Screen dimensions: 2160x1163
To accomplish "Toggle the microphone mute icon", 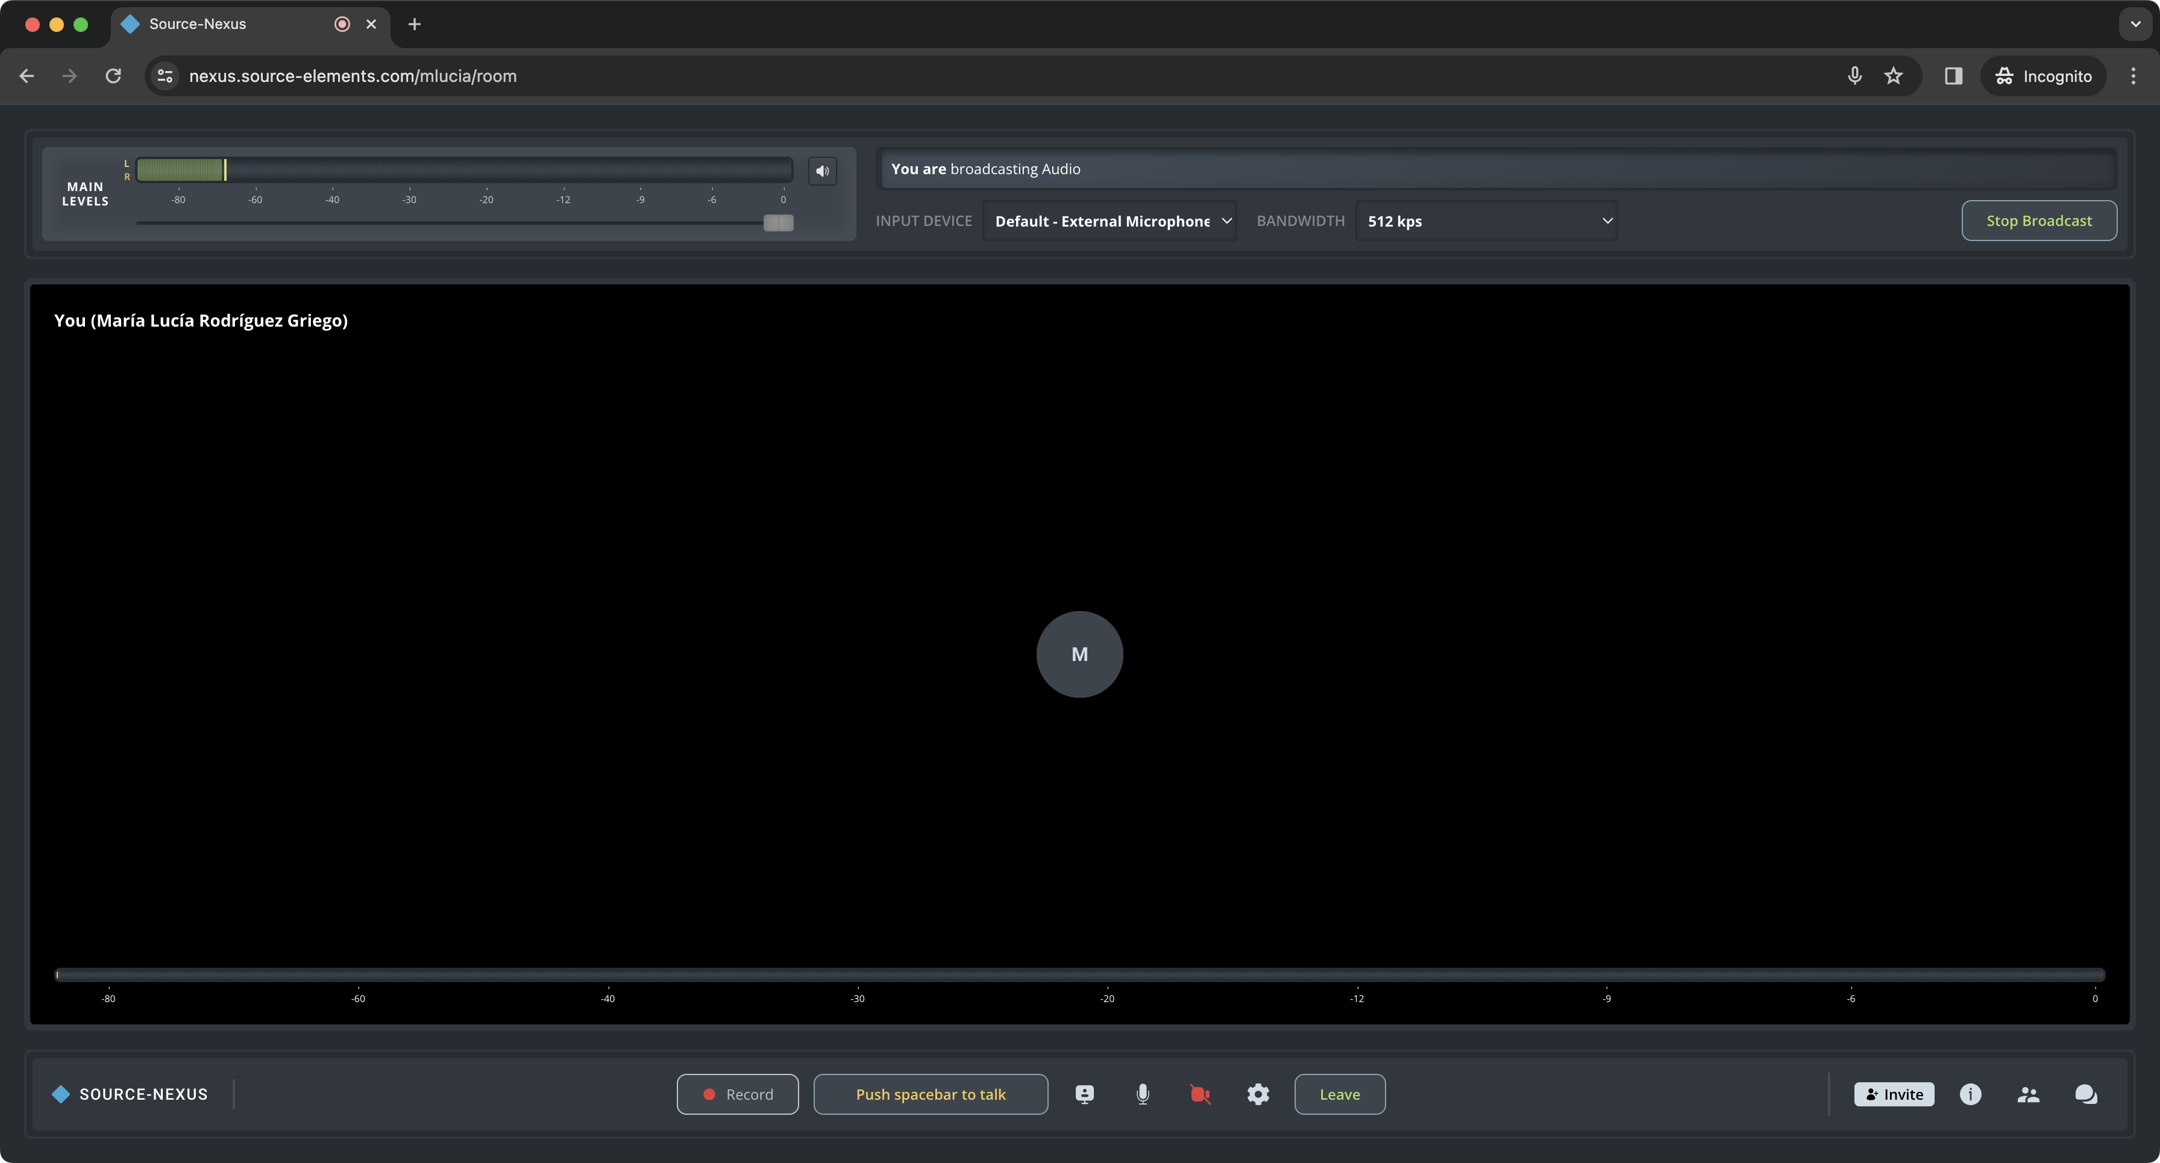I will coord(1142,1094).
